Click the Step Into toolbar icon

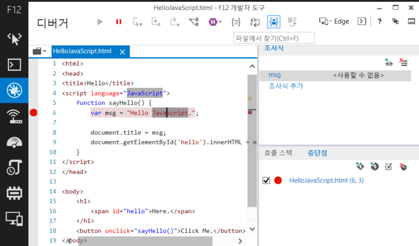pyautogui.click(x=138, y=22)
